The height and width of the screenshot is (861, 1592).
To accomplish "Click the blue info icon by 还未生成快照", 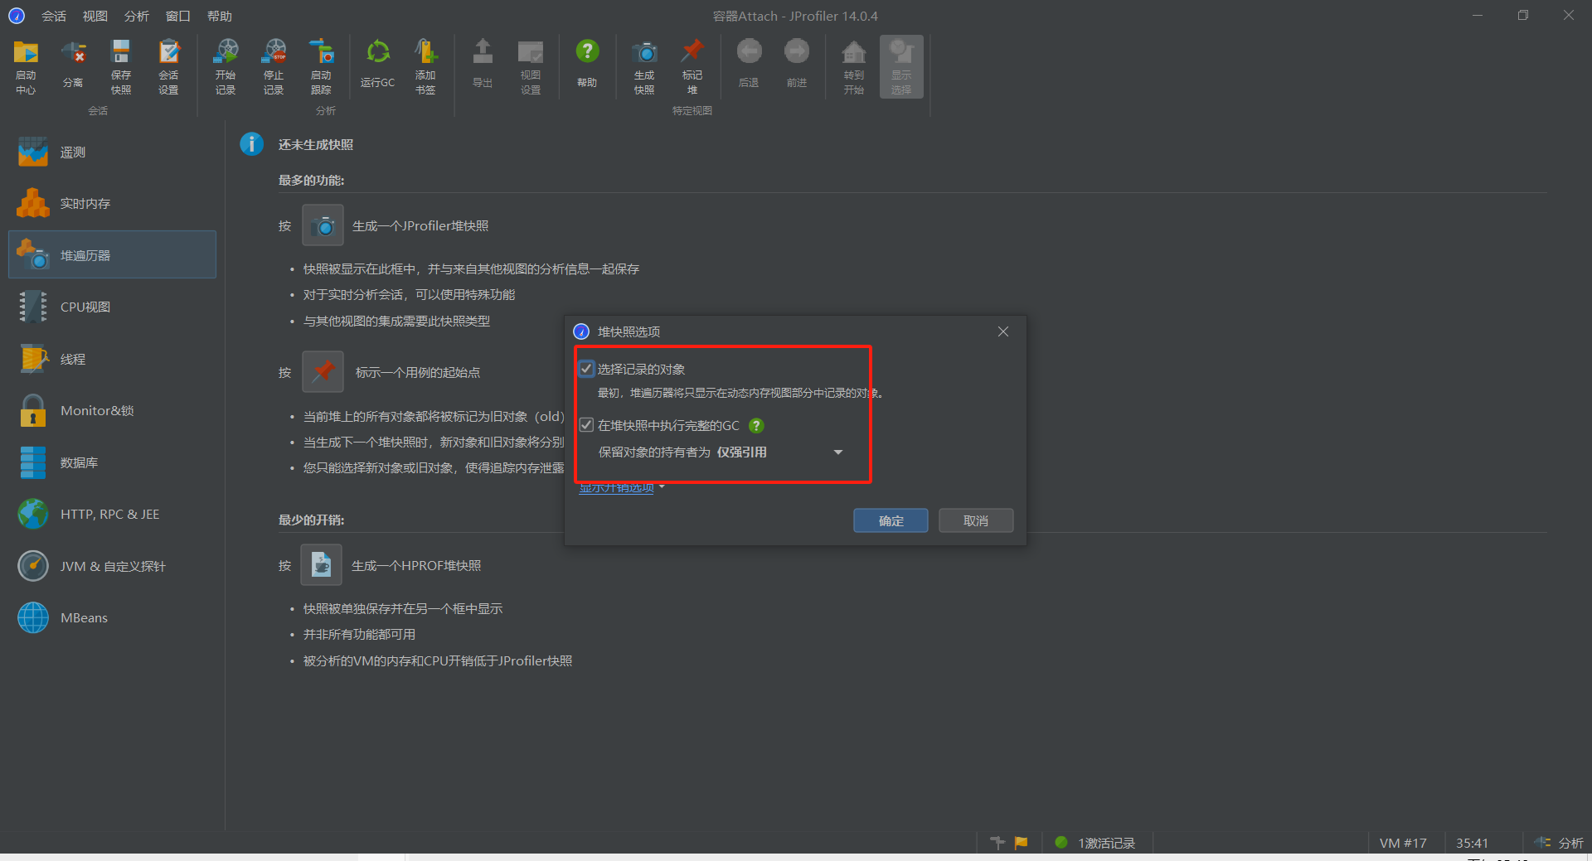I will [251, 144].
